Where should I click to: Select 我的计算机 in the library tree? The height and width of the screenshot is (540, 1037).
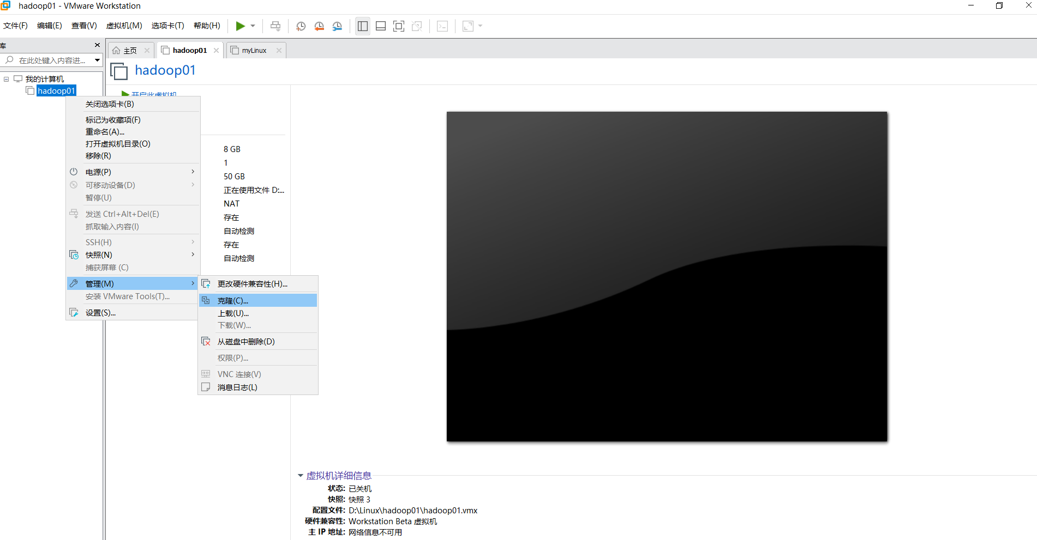pos(45,79)
